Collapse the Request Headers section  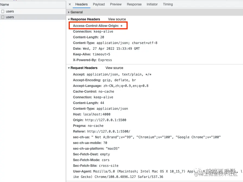click(69, 68)
